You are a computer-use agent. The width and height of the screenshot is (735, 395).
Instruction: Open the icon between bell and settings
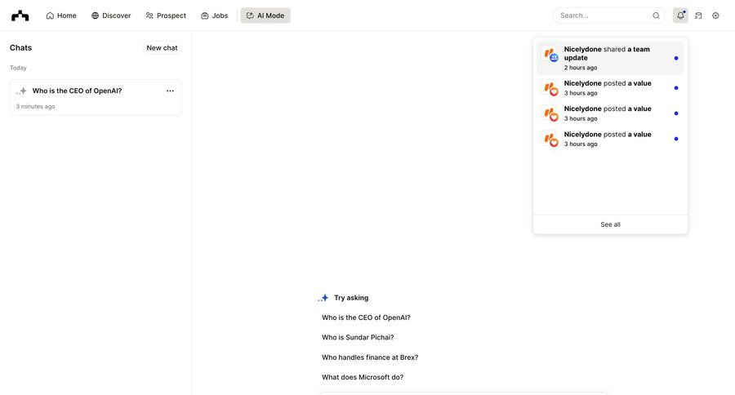tap(698, 16)
